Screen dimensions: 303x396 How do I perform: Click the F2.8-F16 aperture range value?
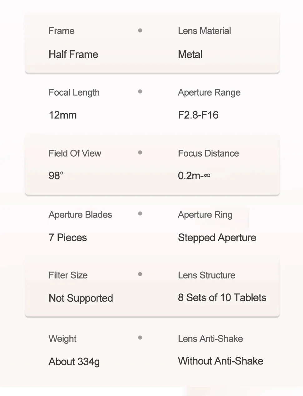click(198, 115)
